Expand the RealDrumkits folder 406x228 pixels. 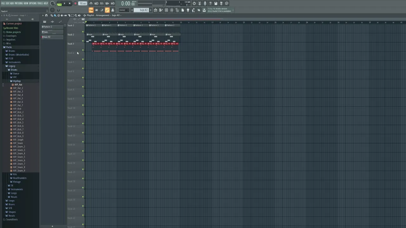tap(20, 178)
